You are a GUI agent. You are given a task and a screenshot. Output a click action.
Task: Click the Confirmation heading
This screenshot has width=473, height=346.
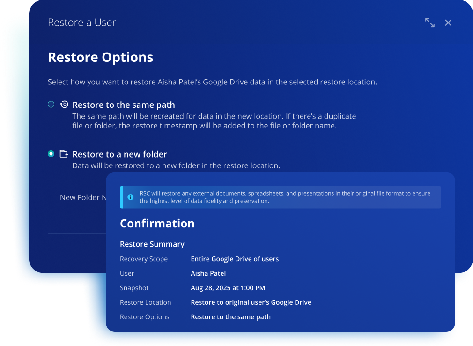(x=157, y=224)
